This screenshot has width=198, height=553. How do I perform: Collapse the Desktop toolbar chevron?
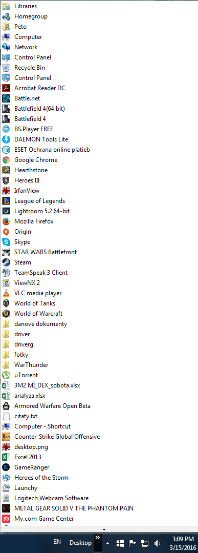pyautogui.click(x=98, y=537)
